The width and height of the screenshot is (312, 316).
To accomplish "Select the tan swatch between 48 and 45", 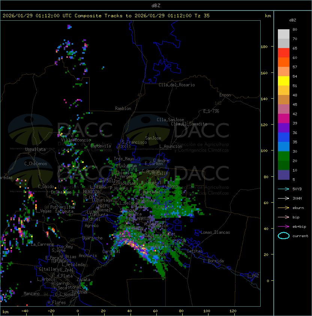I will point(283,100).
